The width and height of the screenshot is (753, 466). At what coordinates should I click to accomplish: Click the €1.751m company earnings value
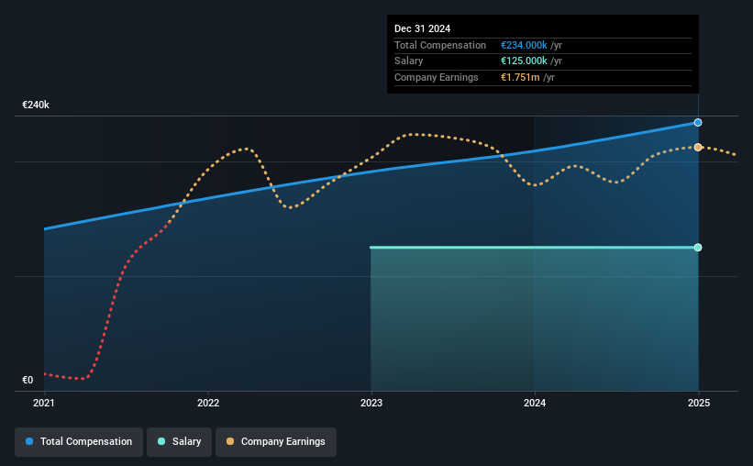(520, 77)
